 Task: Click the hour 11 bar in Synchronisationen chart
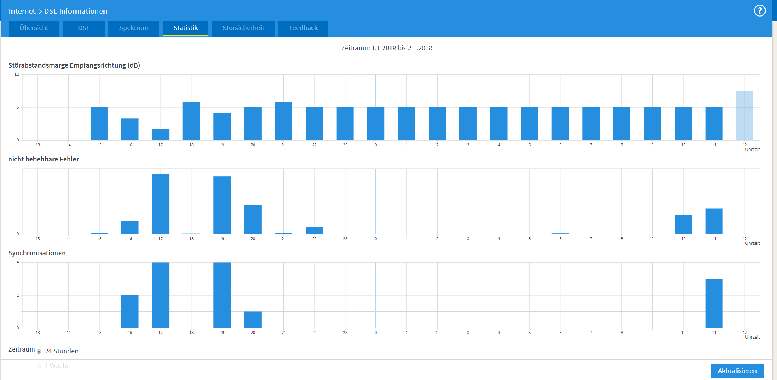coord(714,303)
